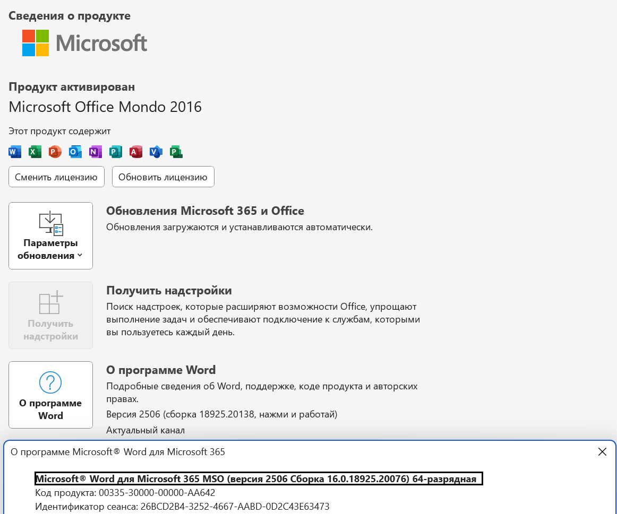The height and width of the screenshot is (514, 617).
Task: Click the purple OneNote app icon
Action: 96,152
